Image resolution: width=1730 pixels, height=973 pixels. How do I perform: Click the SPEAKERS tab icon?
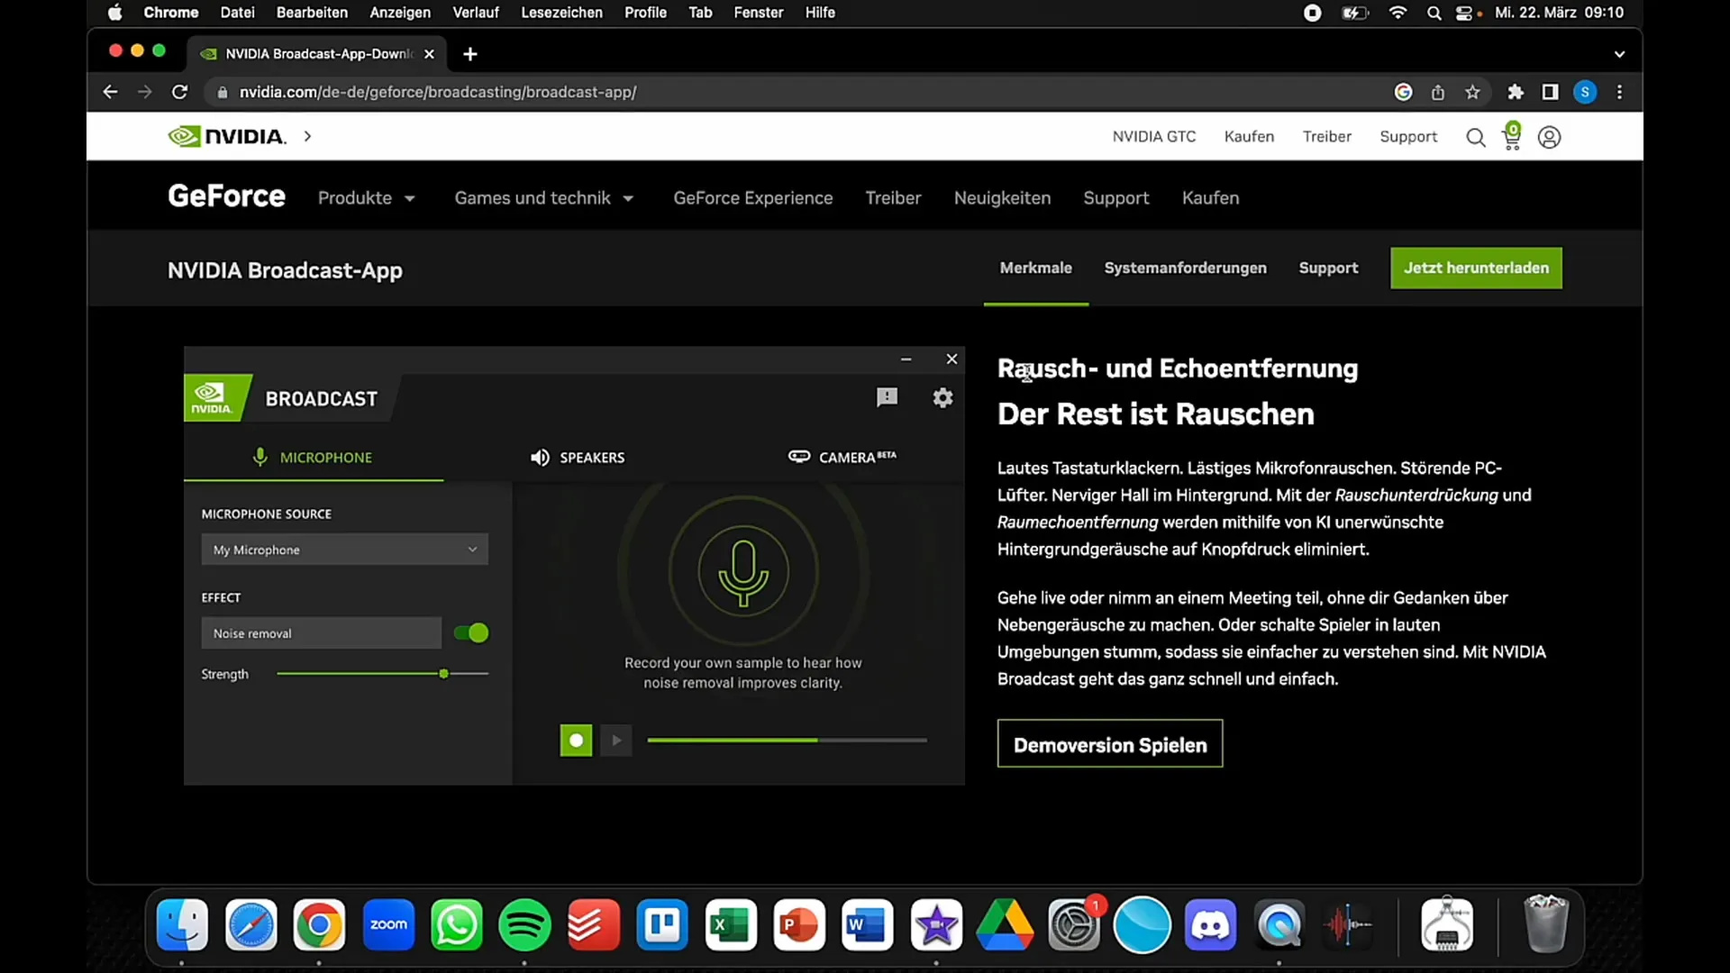[x=541, y=458]
